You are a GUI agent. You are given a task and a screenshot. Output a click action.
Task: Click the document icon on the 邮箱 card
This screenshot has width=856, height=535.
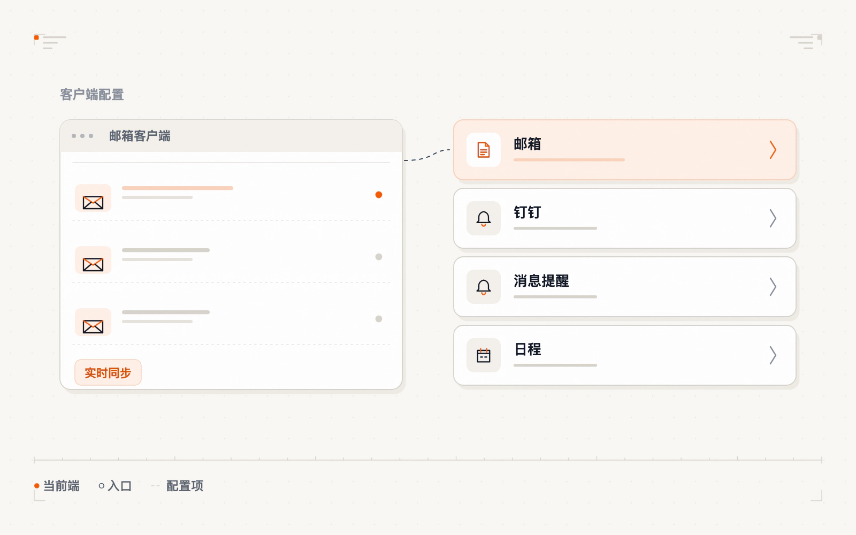point(484,150)
